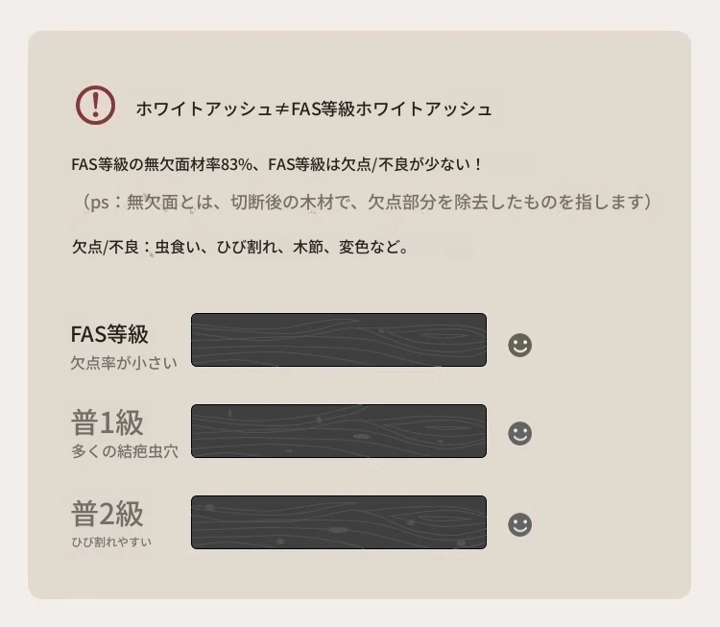Viewport: 720px width, 627px height.
Task: Click the 普1級 grade label
Action: 108,422
